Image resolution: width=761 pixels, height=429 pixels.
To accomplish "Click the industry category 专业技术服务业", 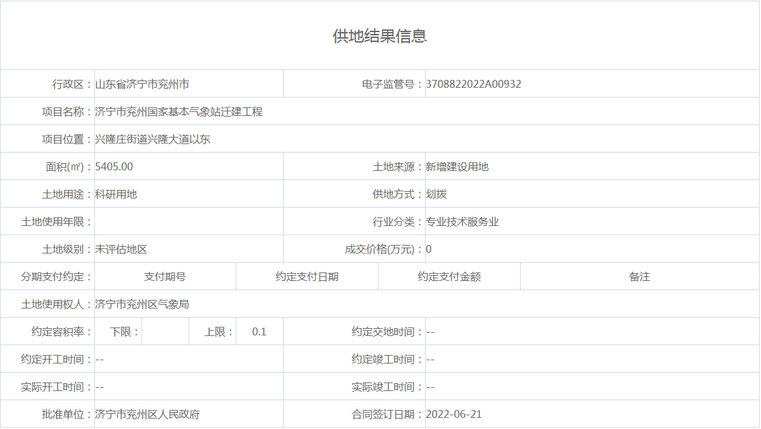I will (462, 221).
